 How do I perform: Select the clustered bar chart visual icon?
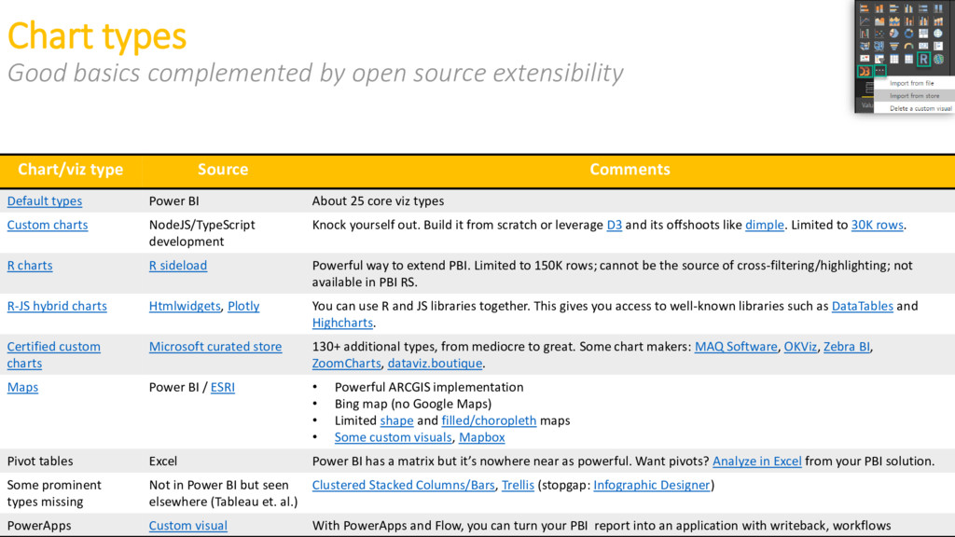click(x=894, y=8)
